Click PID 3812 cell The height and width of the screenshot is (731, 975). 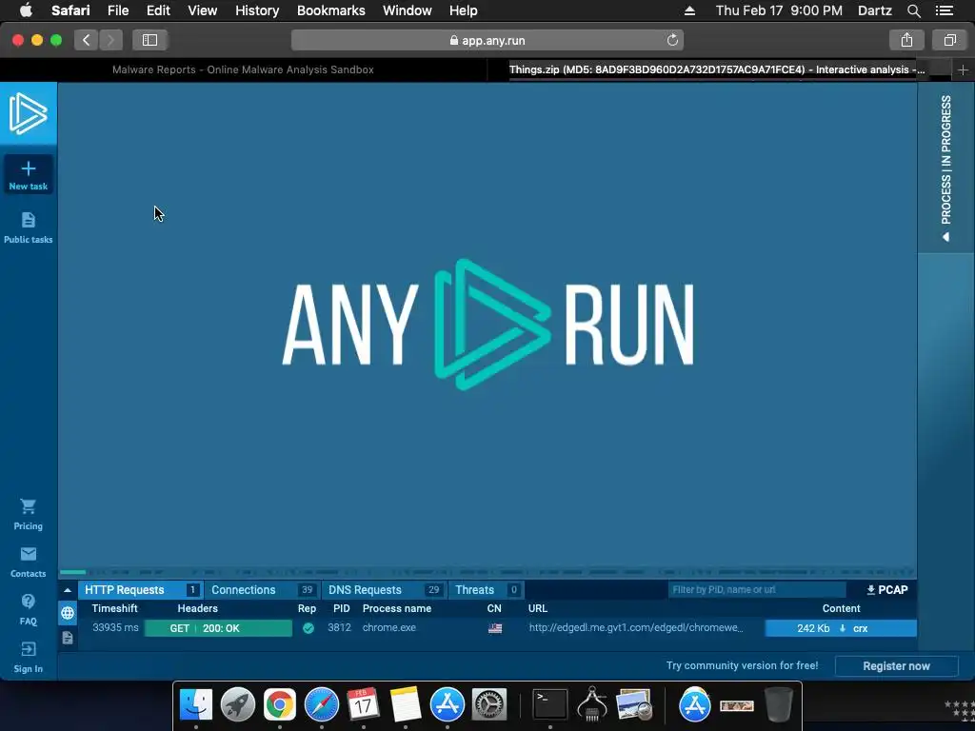point(339,628)
